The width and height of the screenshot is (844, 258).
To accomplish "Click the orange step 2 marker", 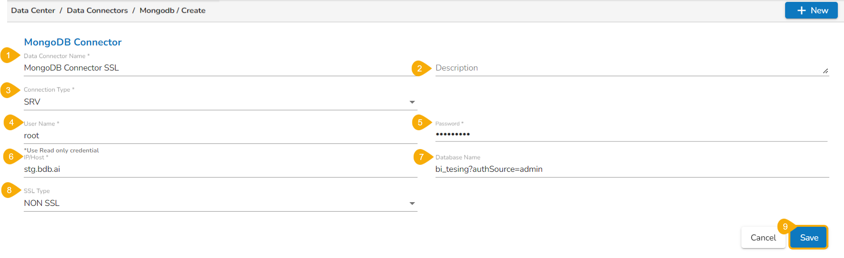I will (420, 69).
